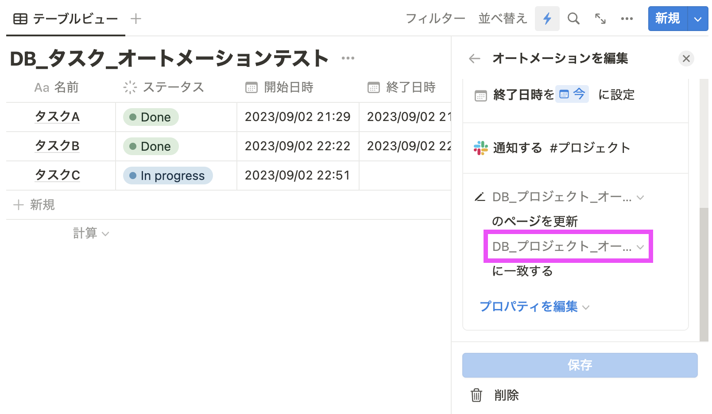Screen dimensions: 712x414
Task: Add a new row with + 新規
Action: 34,205
